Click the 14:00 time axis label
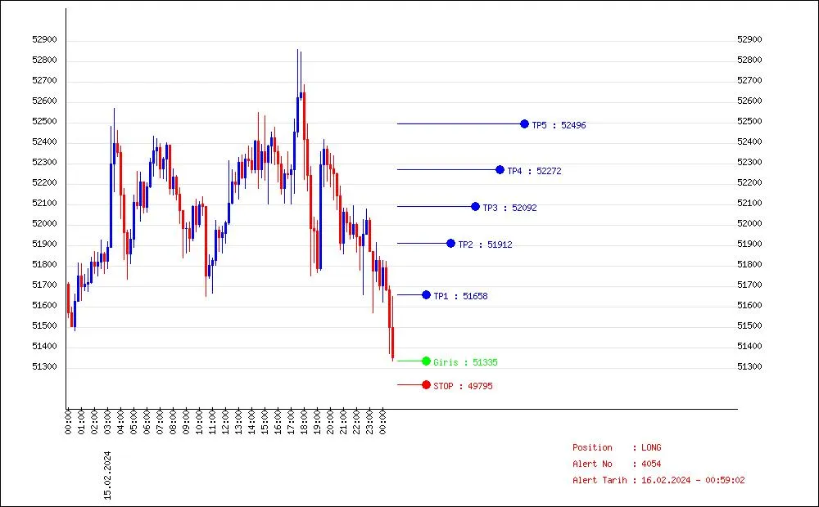The width and height of the screenshot is (819, 507). point(251,423)
